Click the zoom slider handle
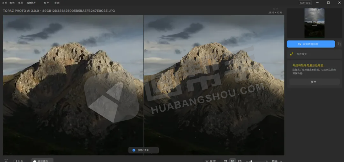Viewport: 344px width, 162px height. [x=251, y=161]
